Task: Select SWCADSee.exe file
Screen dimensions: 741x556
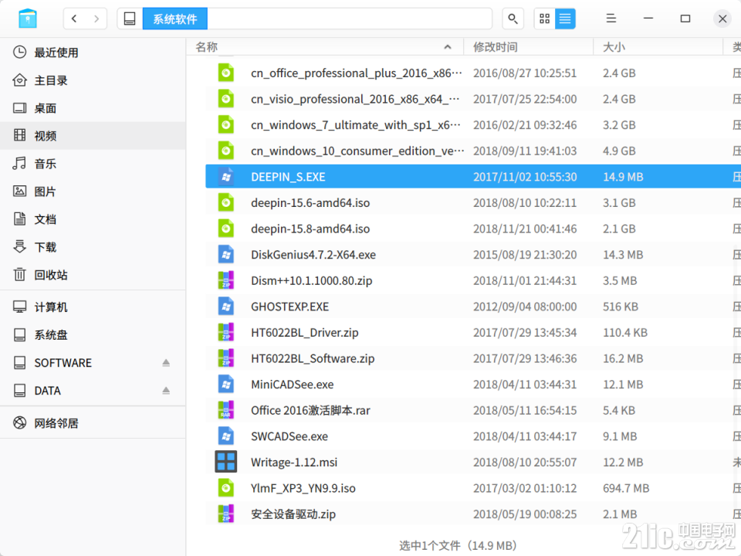Action: (473, 436)
